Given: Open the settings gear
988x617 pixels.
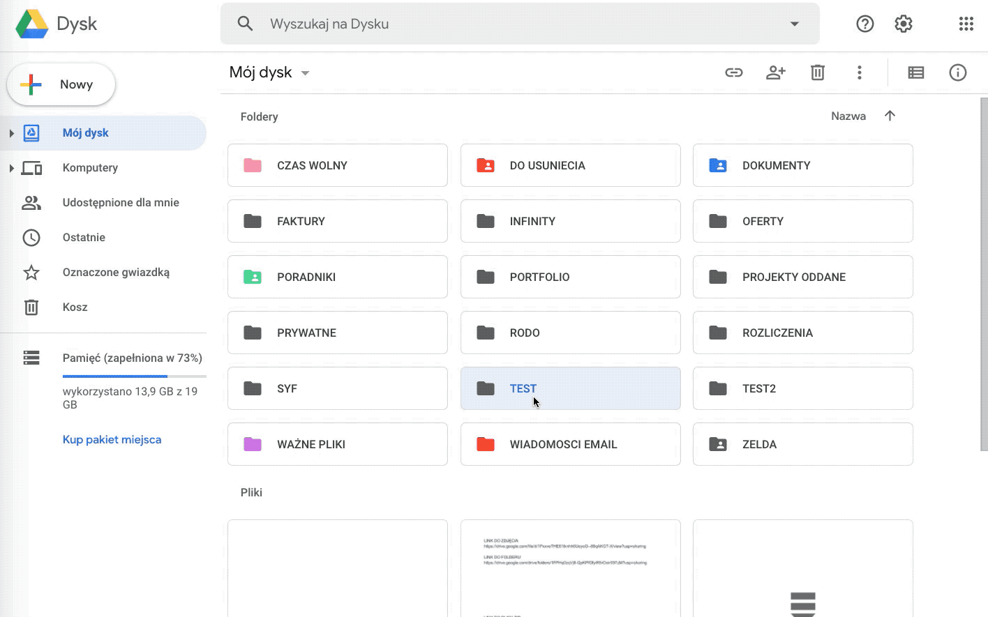Looking at the screenshot, I should (903, 24).
